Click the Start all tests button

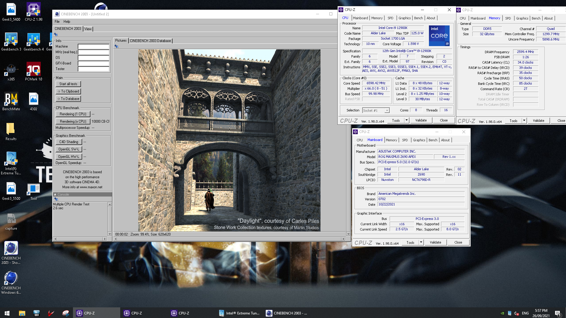[x=68, y=84]
